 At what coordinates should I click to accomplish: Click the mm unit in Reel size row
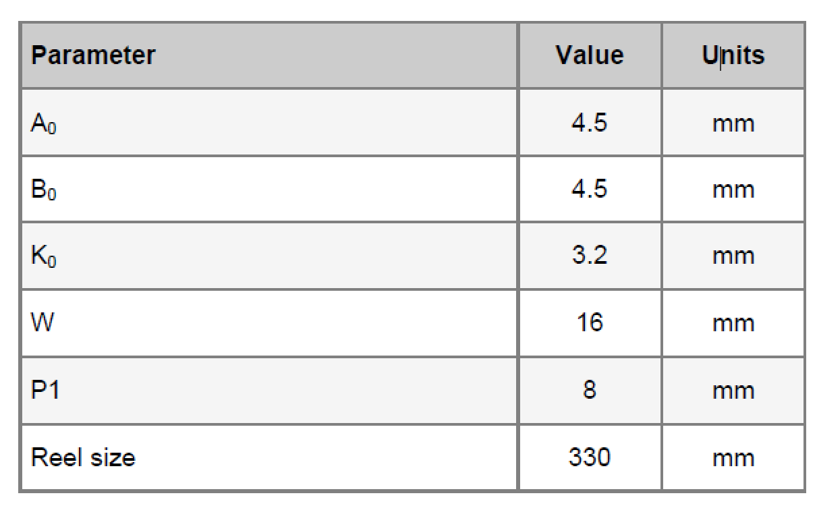(x=733, y=459)
